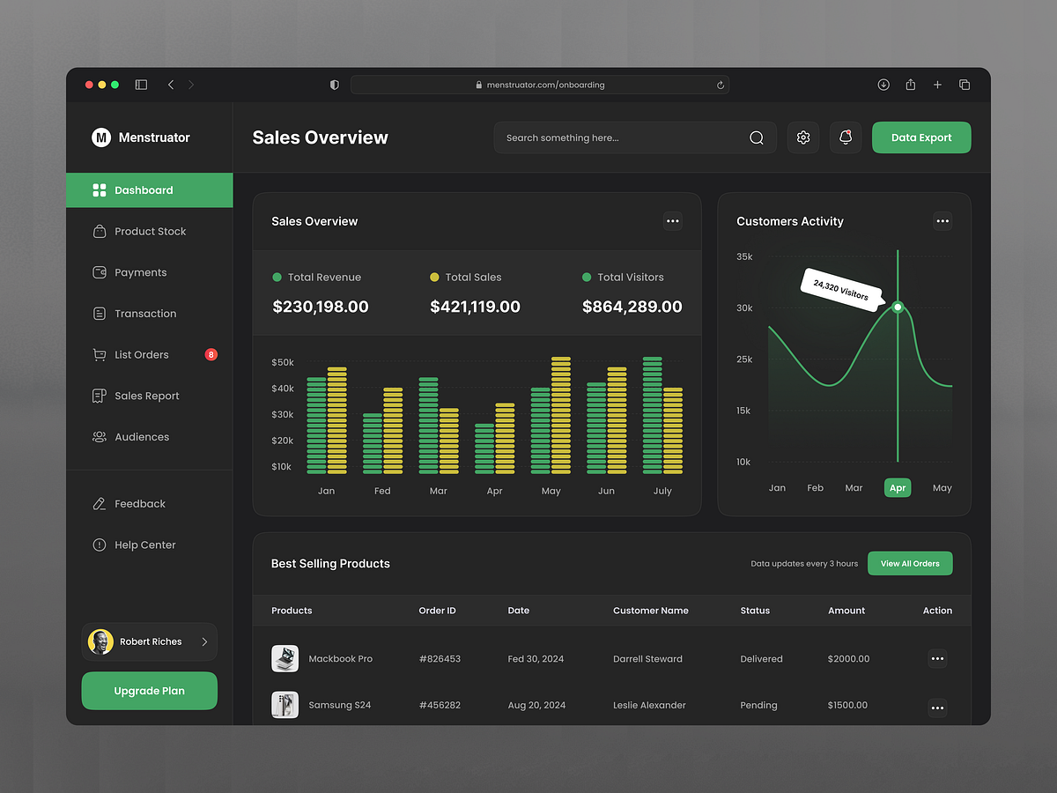Click the search magnifier icon

pyautogui.click(x=757, y=137)
